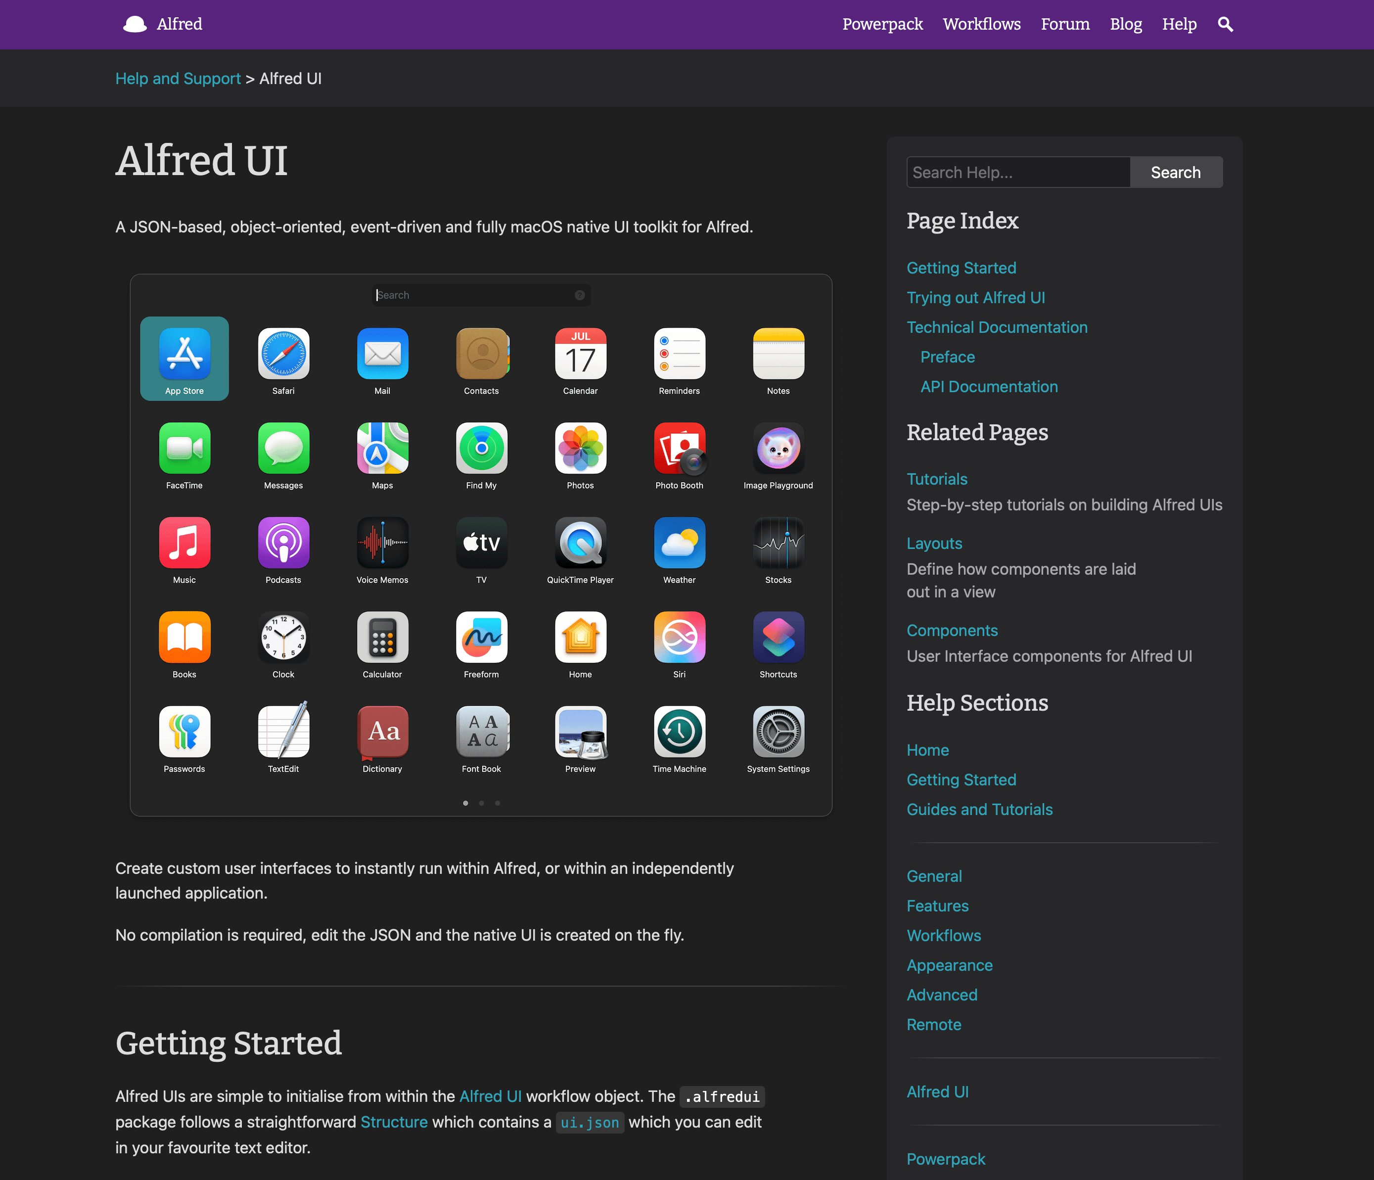
Task: Select the Stocks app icon
Action: (779, 542)
